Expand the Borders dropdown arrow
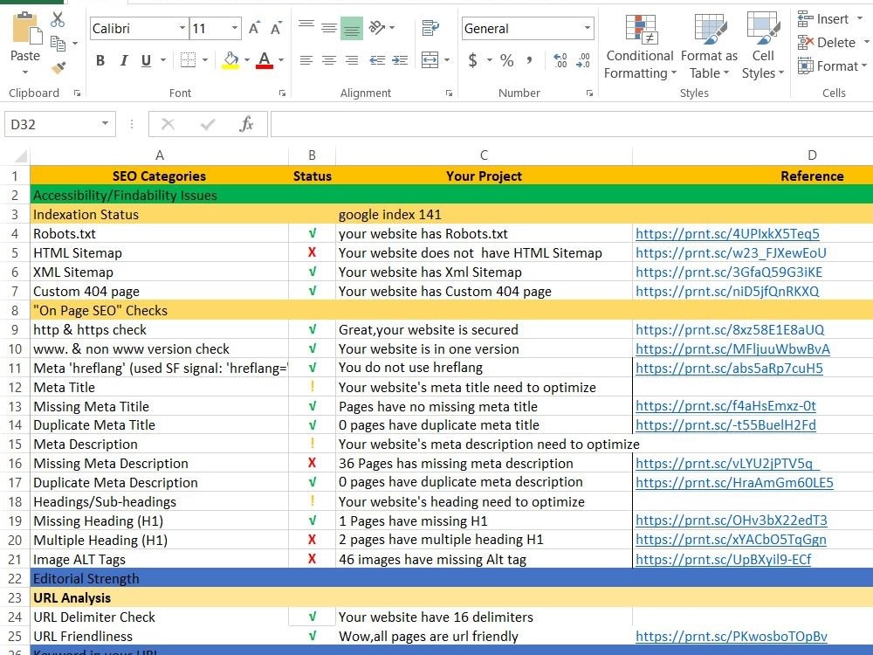This screenshot has height=655, width=873. coord(205,60)
